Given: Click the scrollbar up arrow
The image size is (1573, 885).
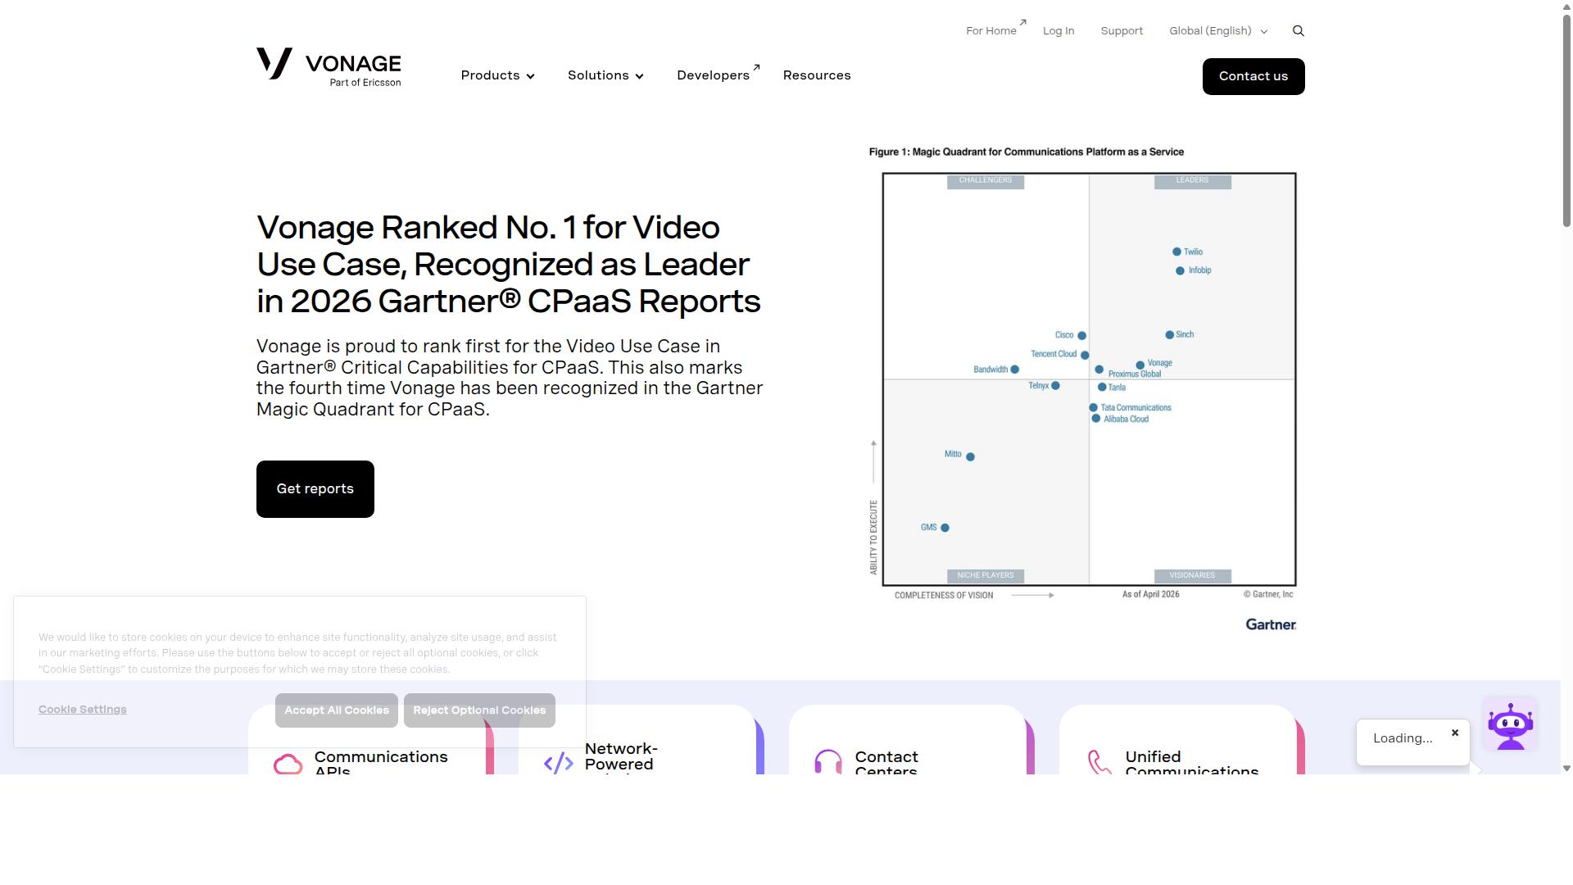Looking at the screenshot, I should [1566, 6].
